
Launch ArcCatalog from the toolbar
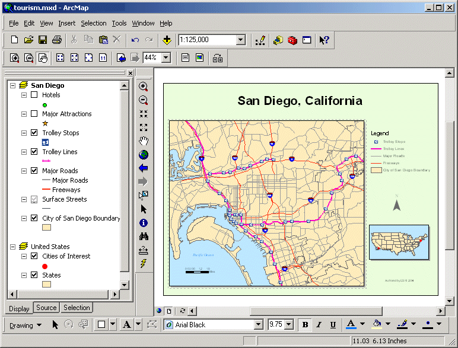point(278,40)
